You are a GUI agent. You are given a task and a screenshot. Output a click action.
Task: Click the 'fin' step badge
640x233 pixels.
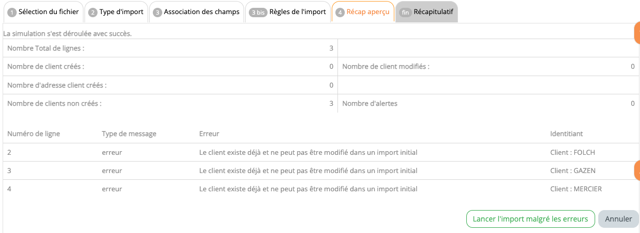[406, 12]
